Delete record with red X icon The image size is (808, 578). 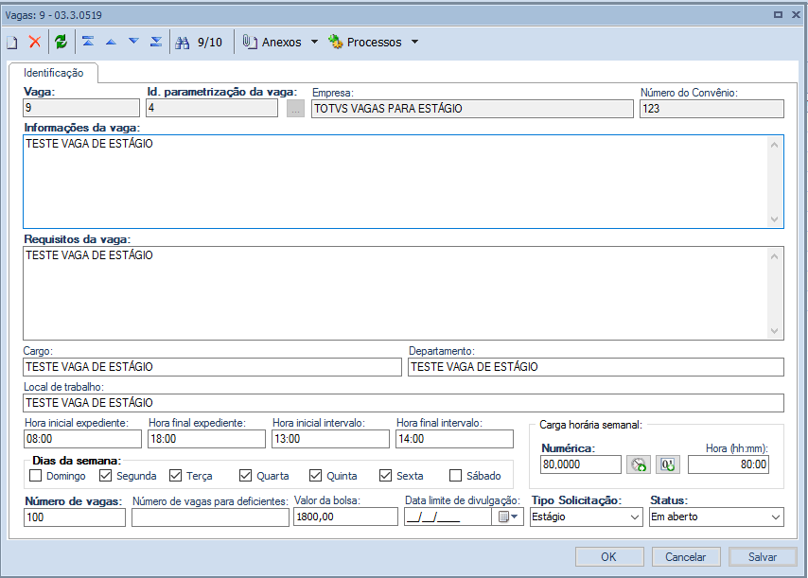pos(34,42)
